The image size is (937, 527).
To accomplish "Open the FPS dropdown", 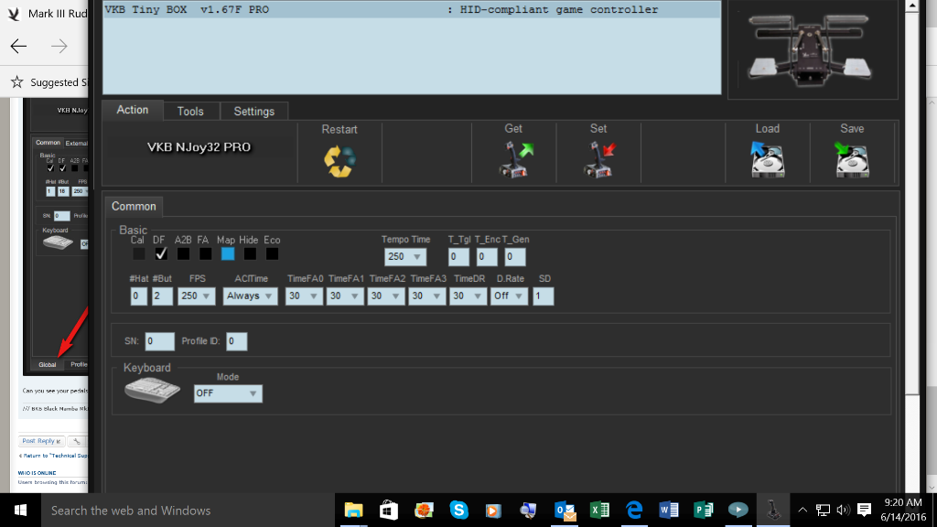I will click(196, 296).
